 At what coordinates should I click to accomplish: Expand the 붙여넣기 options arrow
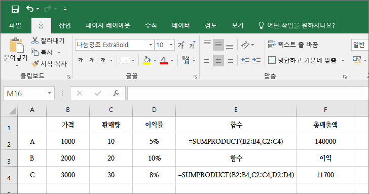16,65
